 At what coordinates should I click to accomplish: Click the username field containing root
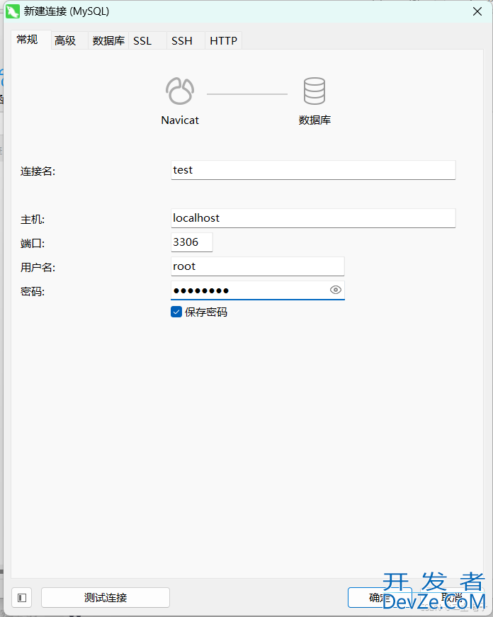(258, 266)
